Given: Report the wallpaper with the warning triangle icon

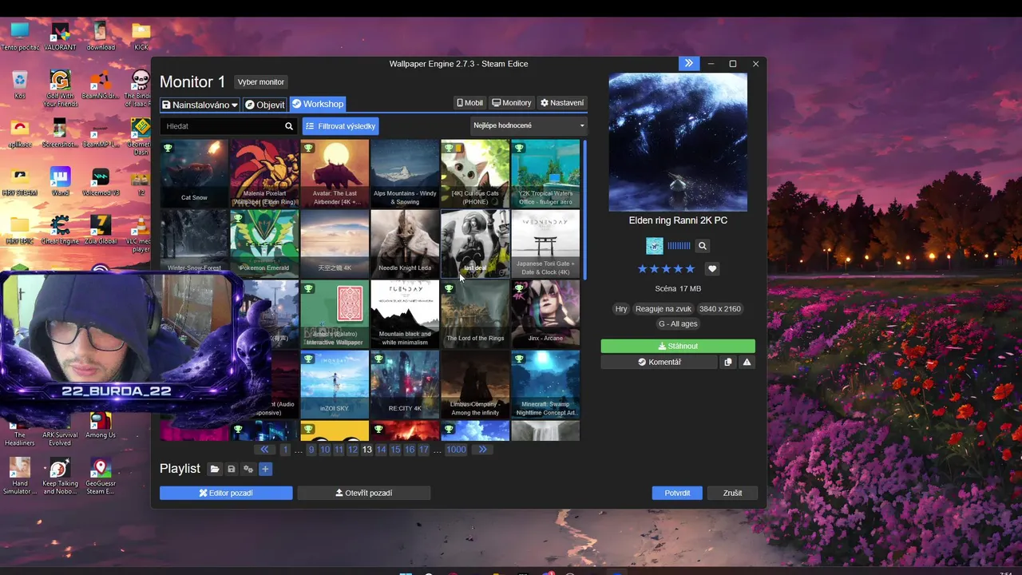Looking at the screenshot, I should click(x=747, y=363).
